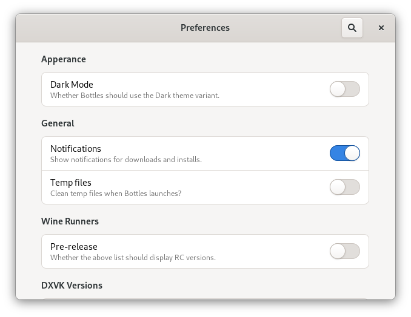Image resolution: width=411 pixels, height=317 pixels.
Task: Click the Temp files row title
Action: click(70, 183)
